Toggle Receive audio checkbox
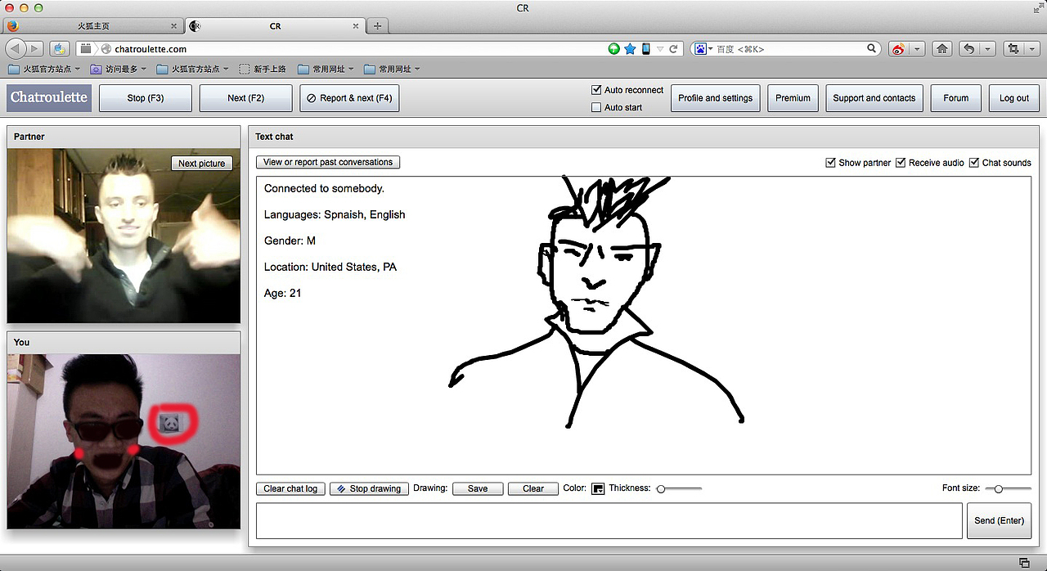Image resolution: width=1047 pixels, height=571 pixels. [x=901, y=163]
